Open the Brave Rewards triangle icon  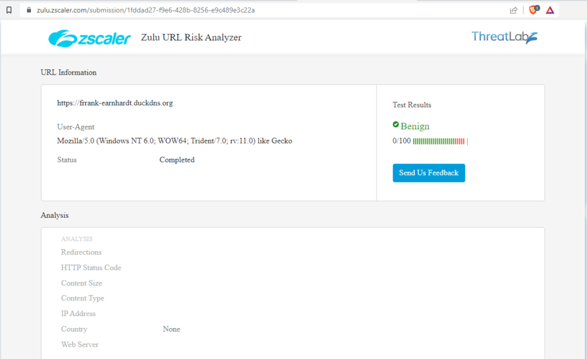pyautogui.click(x=550, y=10)
